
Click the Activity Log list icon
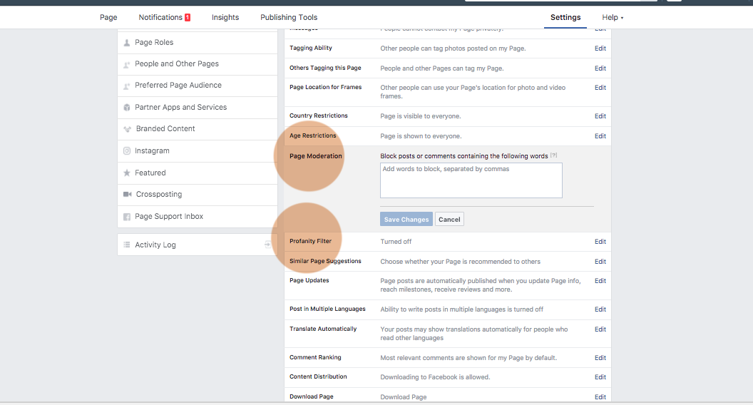point(127,245)
